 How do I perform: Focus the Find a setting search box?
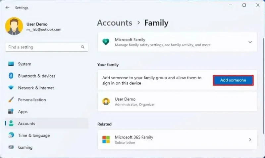click(47, 47)
